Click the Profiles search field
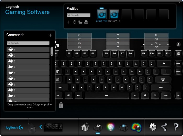Screen dimensions: 183x136 click(79, 15)
